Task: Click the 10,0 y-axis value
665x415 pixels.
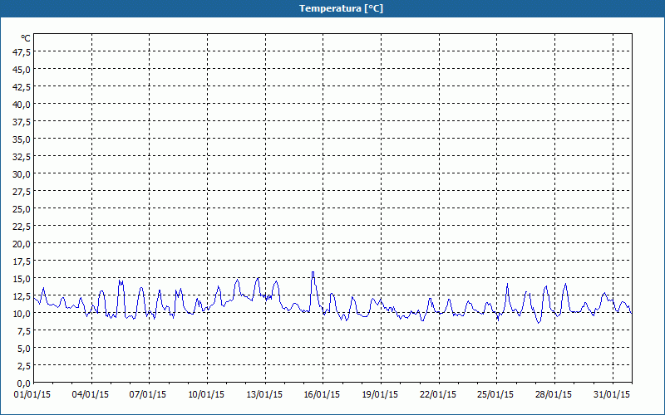Action: [x=22, y=314]
